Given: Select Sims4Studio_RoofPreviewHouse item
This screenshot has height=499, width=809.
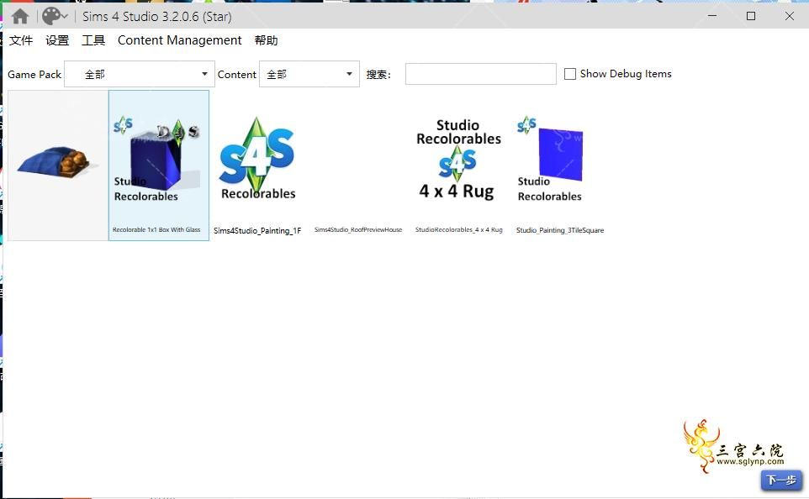Looking at the screenshot, I should pyautogui.click(x=358, y=165).
